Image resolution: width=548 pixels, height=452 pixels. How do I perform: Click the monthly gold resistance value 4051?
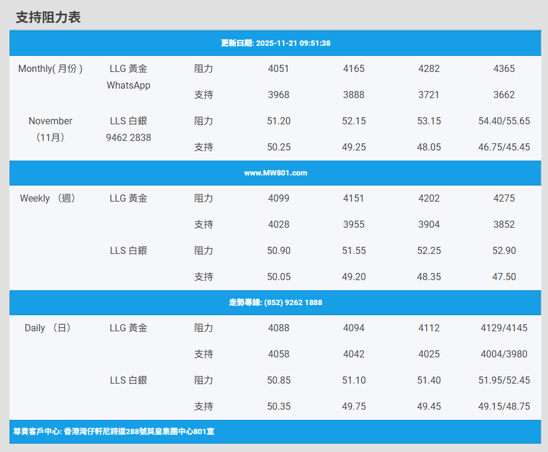[x=279, y=69]
